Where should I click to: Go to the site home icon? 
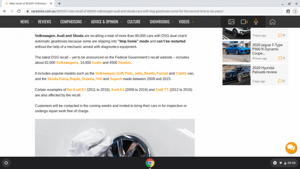coord(272,22)
